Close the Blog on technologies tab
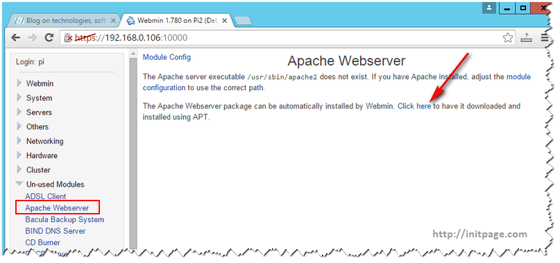The width and height of the screenshot is (560, 263). [x=113, y=21]
